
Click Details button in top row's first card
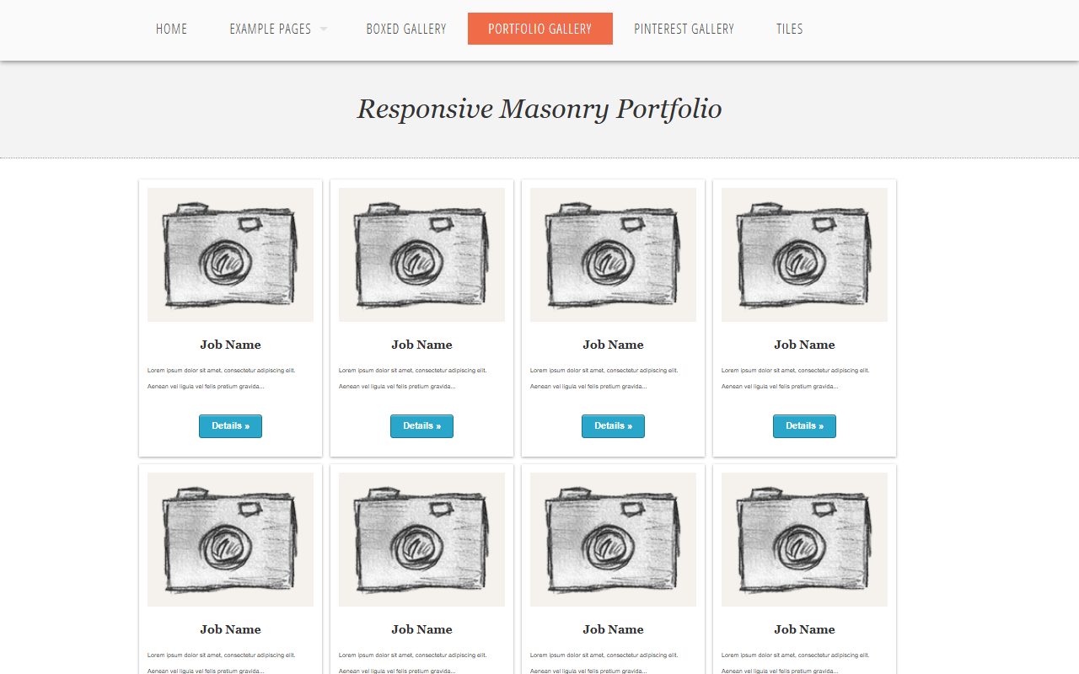coord(230,426)
